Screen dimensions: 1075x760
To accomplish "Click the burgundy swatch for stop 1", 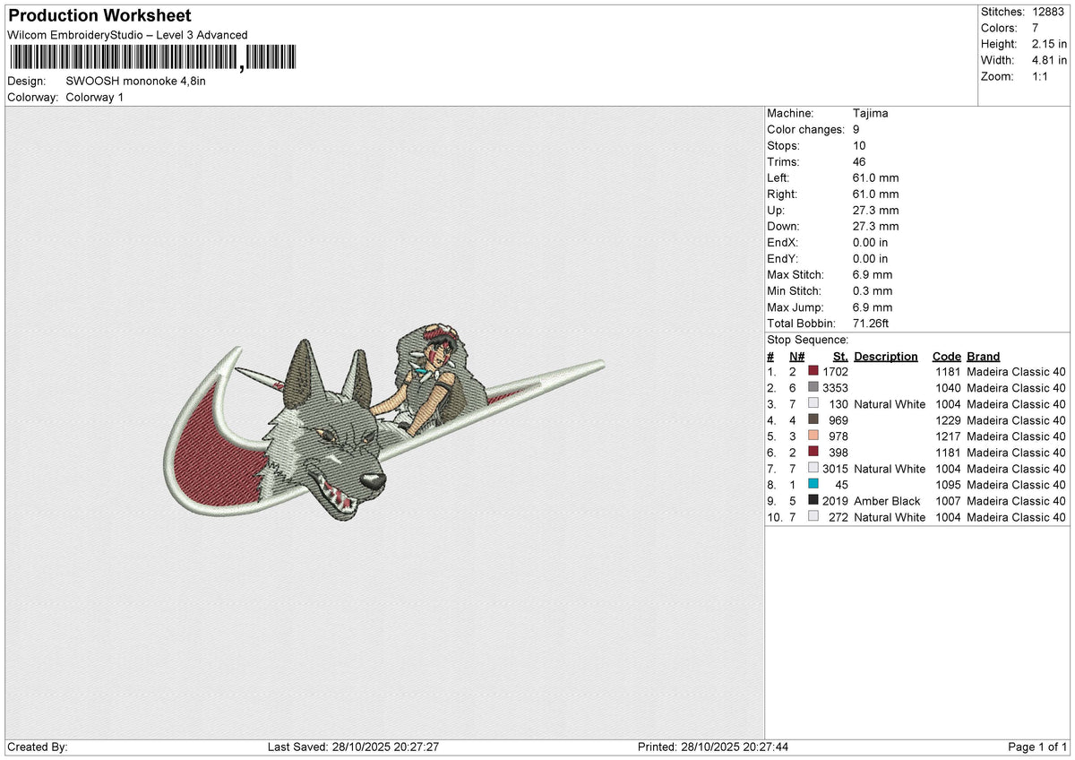I will [x=813, y=372].
